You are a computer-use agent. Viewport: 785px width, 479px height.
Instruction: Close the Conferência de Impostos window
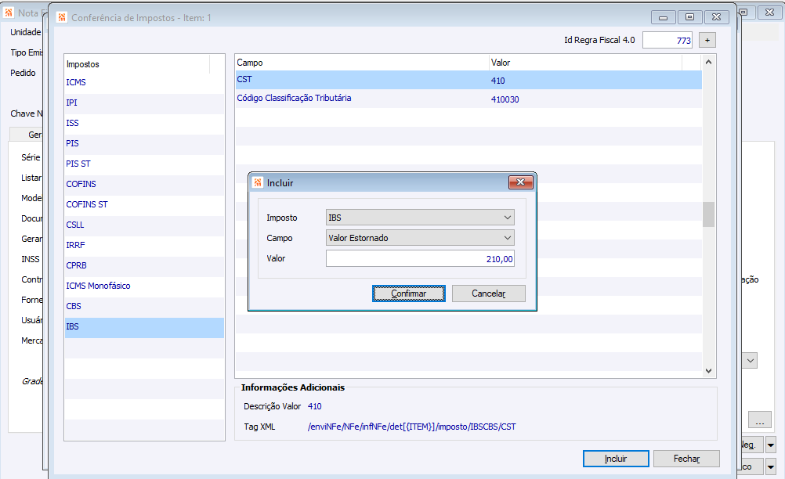(x=716, y=17)
